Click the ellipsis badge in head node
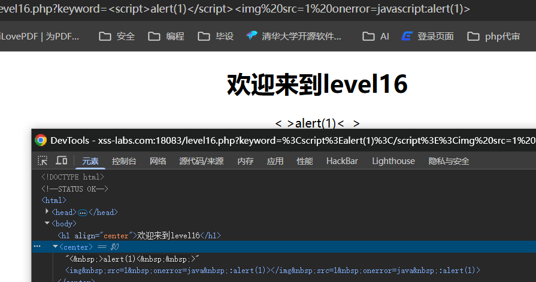 (x=83, y=213)
